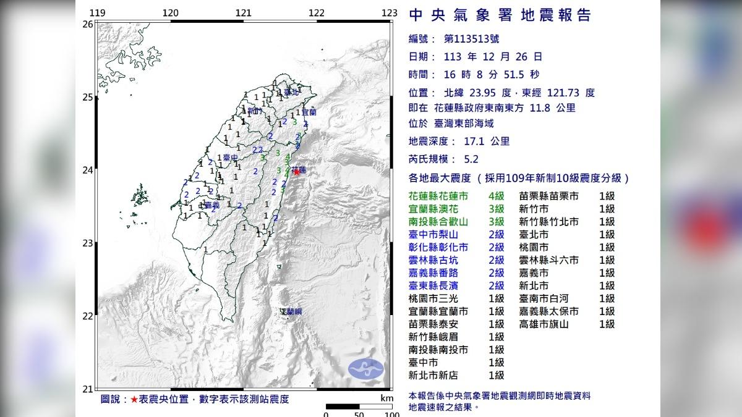Click the 嘉義縣番路 2級 row

456,272
